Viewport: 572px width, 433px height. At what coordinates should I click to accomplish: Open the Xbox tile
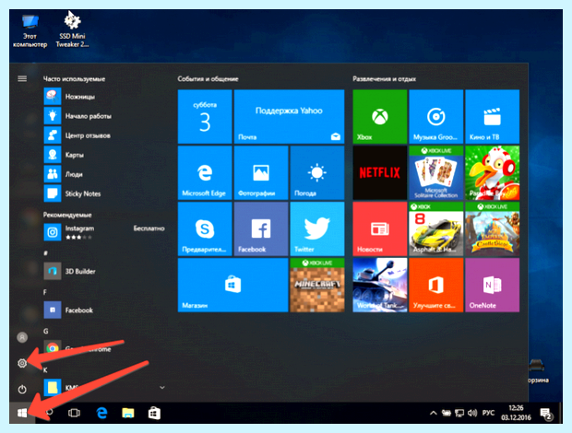click(380, 116)
